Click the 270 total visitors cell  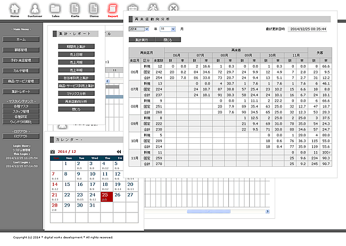pyautogui.click(x=159, y=164)
